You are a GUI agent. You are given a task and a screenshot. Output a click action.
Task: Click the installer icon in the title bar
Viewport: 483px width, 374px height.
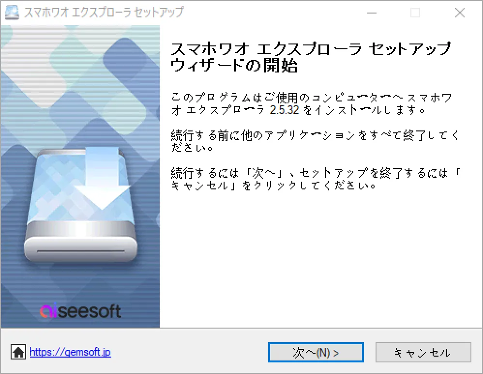(x=12, y=13)
